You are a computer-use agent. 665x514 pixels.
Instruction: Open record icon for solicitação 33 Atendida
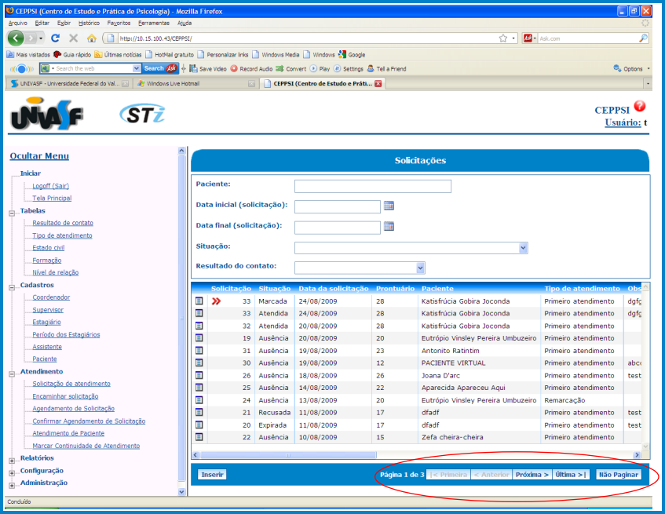point(199,313)
